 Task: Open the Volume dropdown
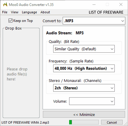coord(92,101)
